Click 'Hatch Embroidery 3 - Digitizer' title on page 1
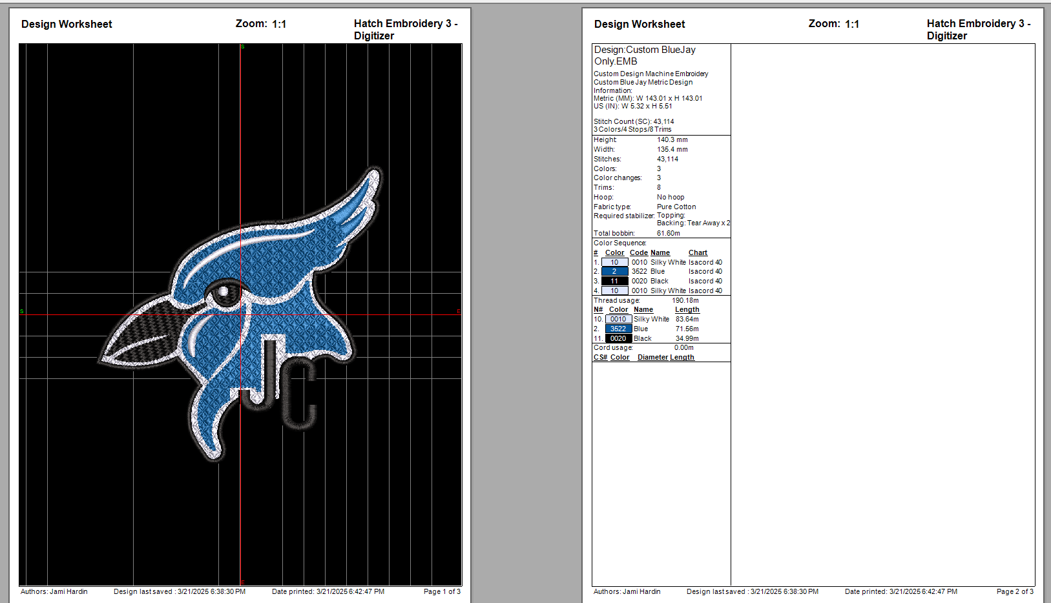This screenshot has height=603, width=1051. coord(406,29)
